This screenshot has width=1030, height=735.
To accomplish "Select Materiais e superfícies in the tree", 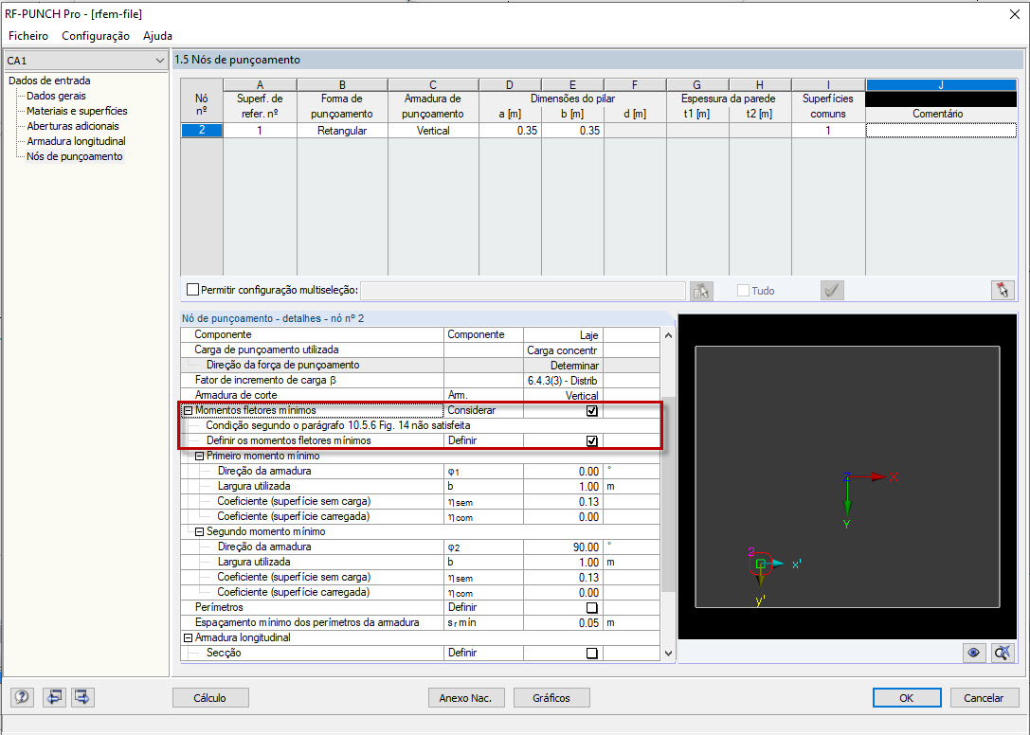I will pyautogui.click(x=77, y=111).
